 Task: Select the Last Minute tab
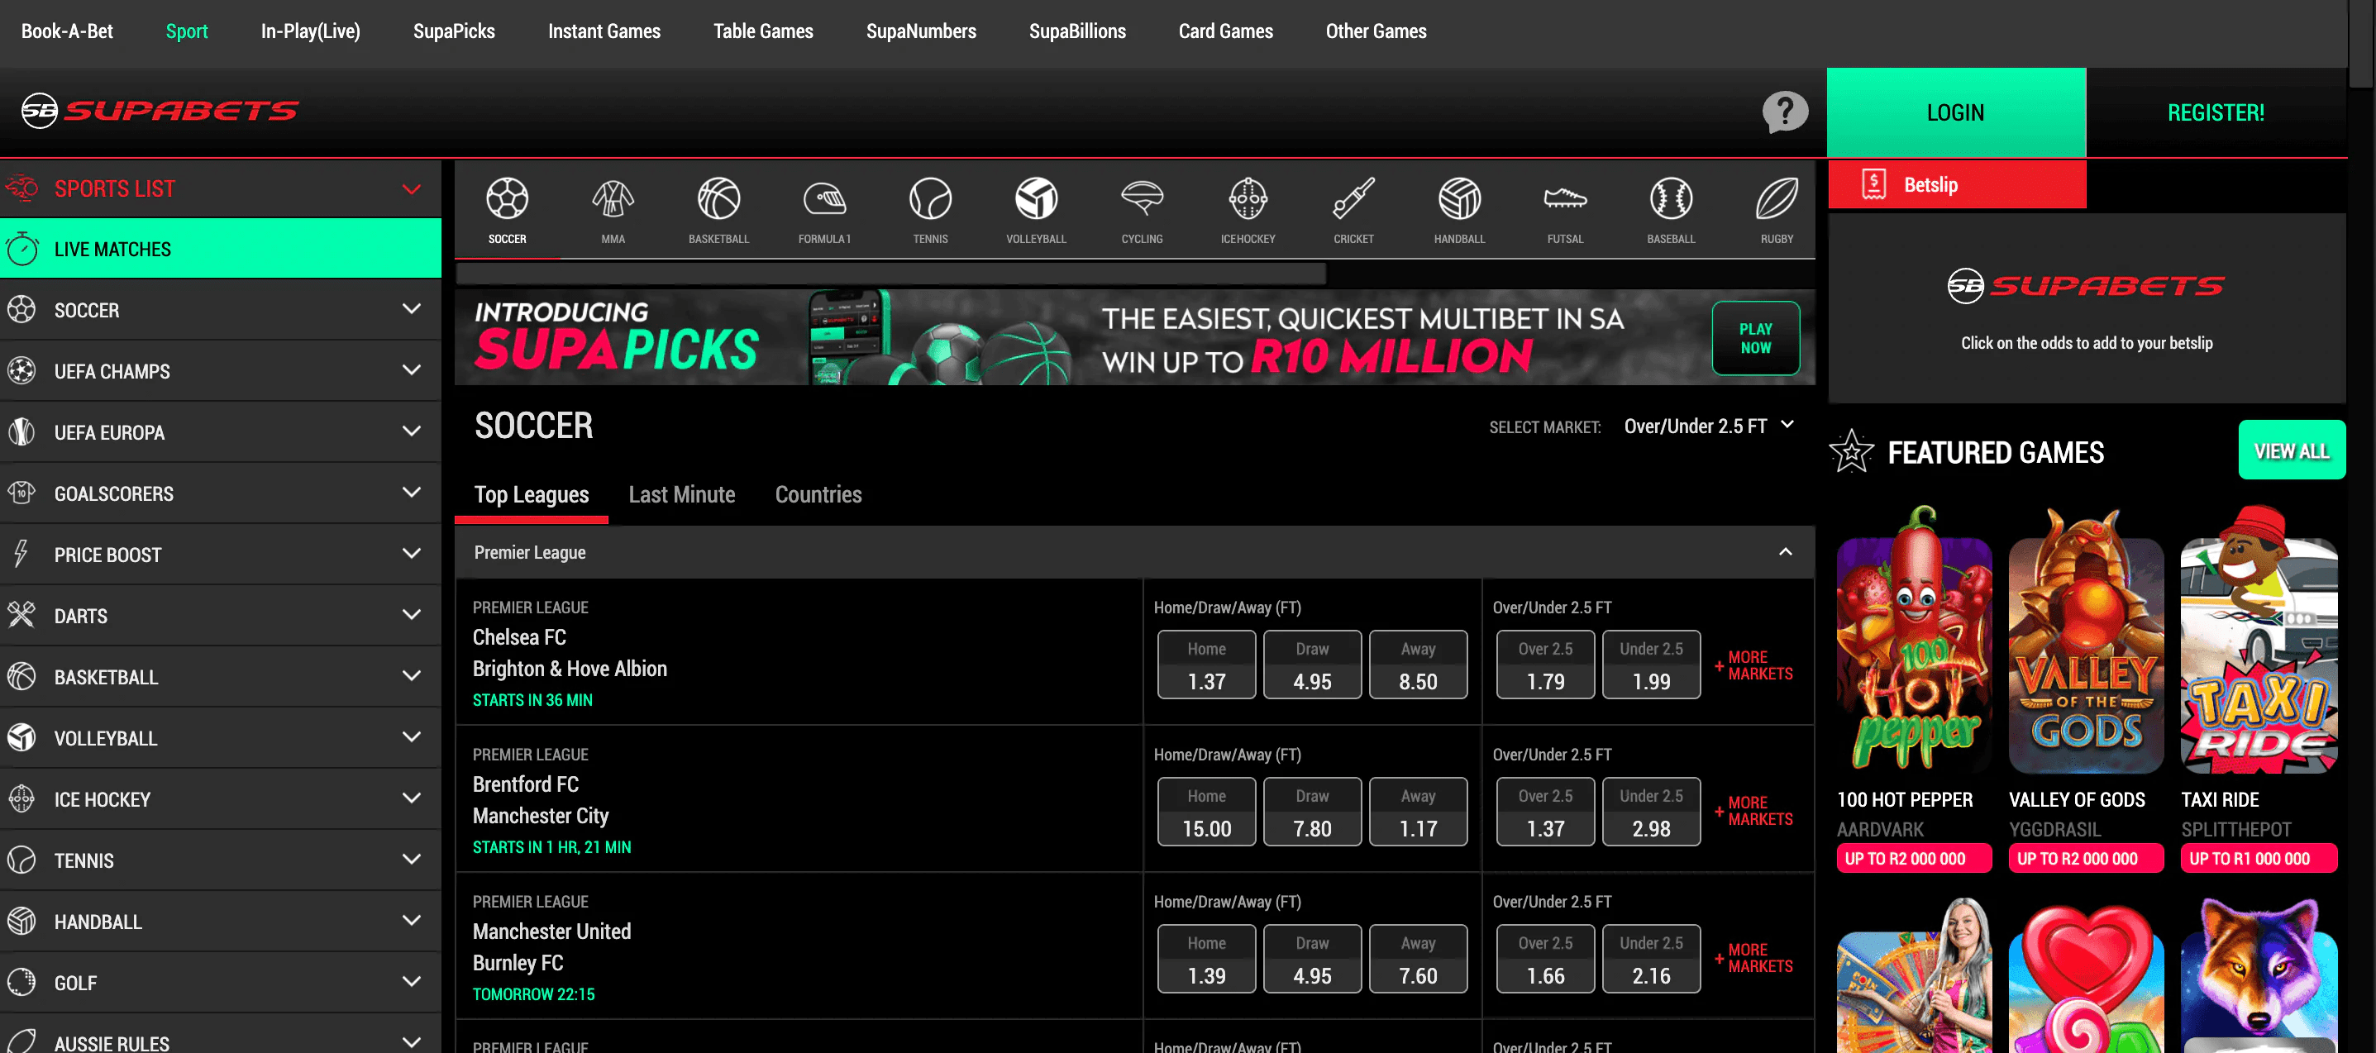pyautogui.click(x=682, y=494)
